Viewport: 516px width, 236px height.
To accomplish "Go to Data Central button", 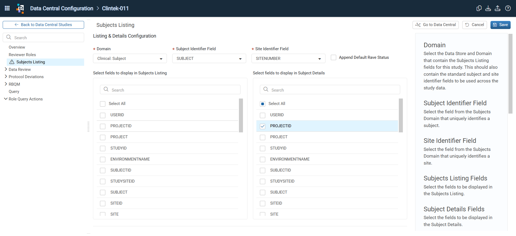I will click(435, 25).
